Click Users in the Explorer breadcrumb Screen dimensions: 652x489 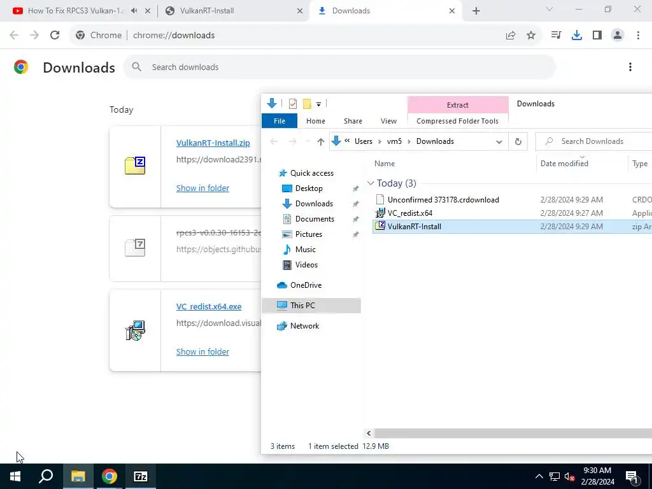pyautogui.click(x=364, y=141)
